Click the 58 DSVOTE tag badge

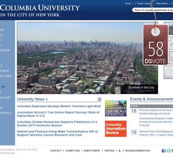click(155, 45)
